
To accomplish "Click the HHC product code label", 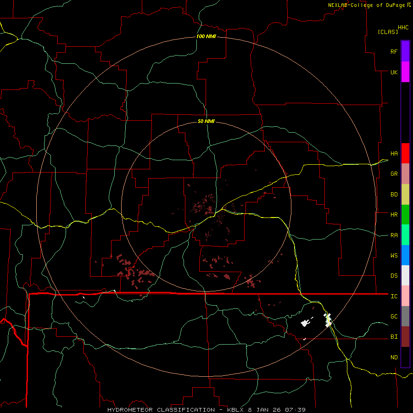I will point(403,28).
